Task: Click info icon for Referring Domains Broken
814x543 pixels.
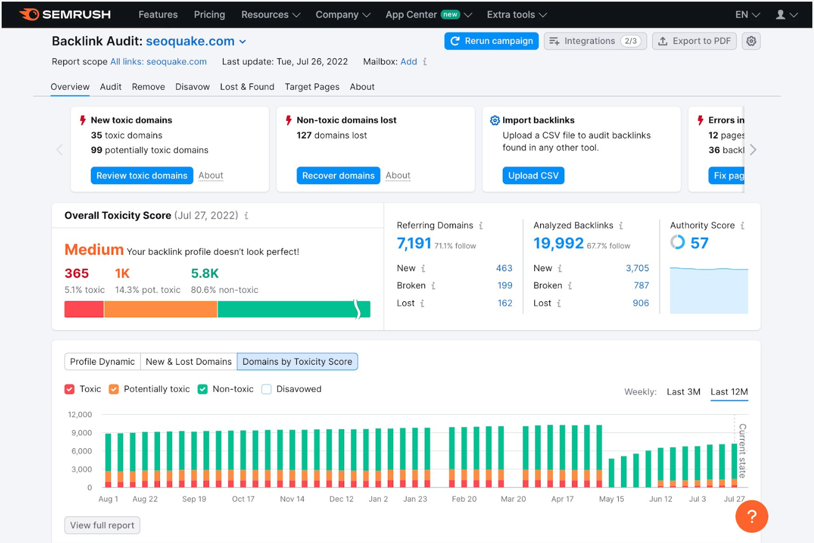Action: pos(433,286)
